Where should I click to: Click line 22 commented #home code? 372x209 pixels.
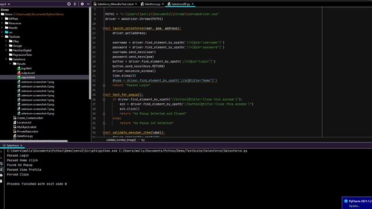pyautogui.click(x=164, y=81)
